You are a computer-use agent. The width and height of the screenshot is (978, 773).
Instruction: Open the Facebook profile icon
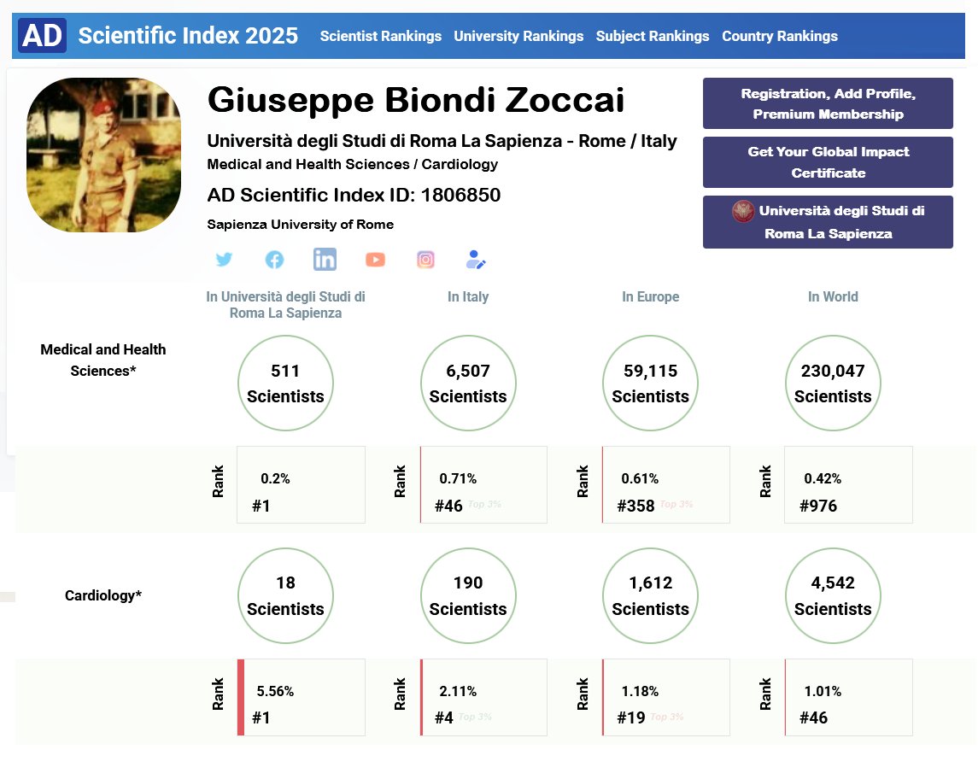coord(274,260)
